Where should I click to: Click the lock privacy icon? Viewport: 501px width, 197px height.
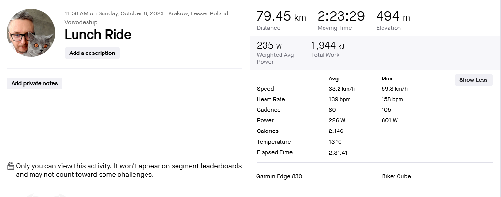pos(11,166)
